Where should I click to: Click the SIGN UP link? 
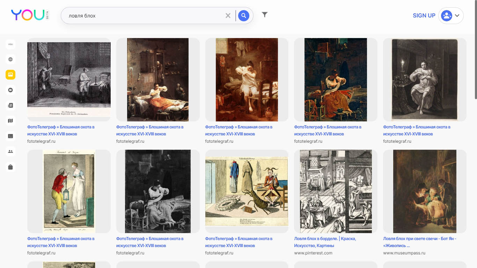coord(424,16)
